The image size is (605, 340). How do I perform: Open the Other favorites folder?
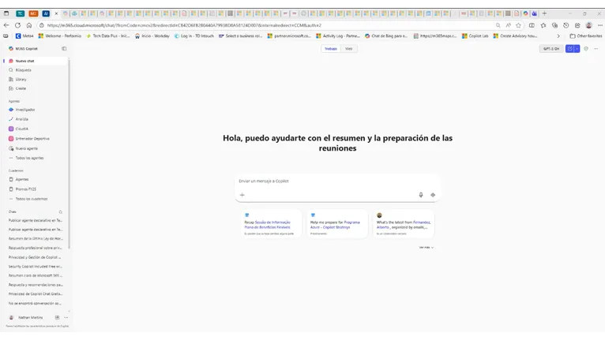[586, 35]
